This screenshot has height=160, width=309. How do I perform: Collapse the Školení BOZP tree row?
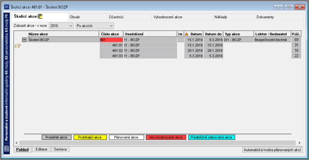point(24,40)
